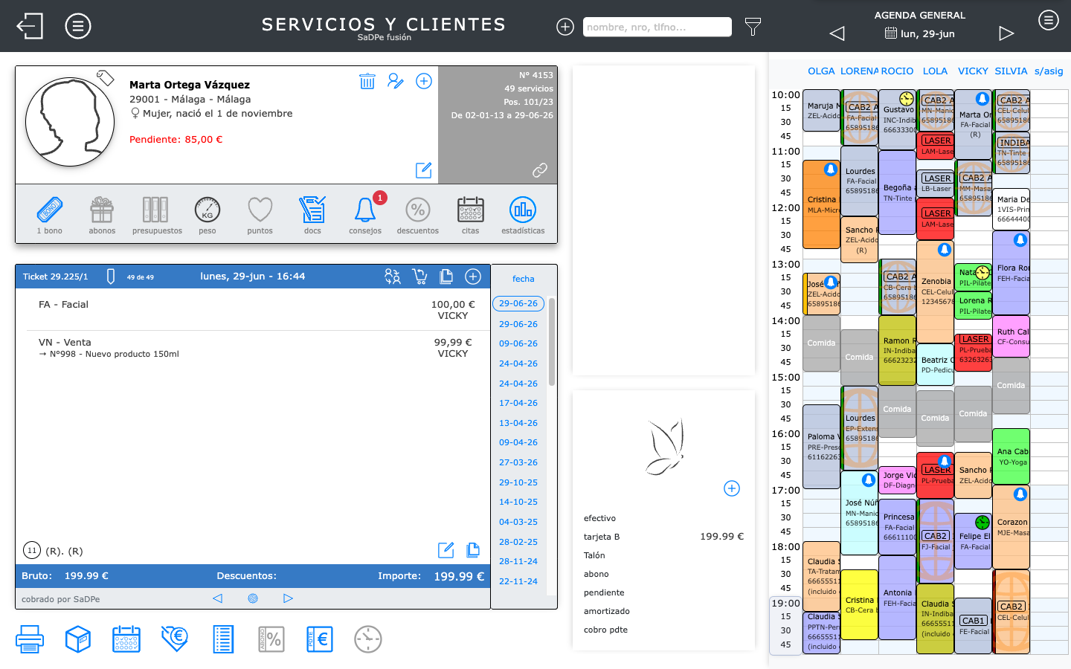Open the estadísticas chart icon
This screenshot has height=669, width=1071.
point(523,216)
